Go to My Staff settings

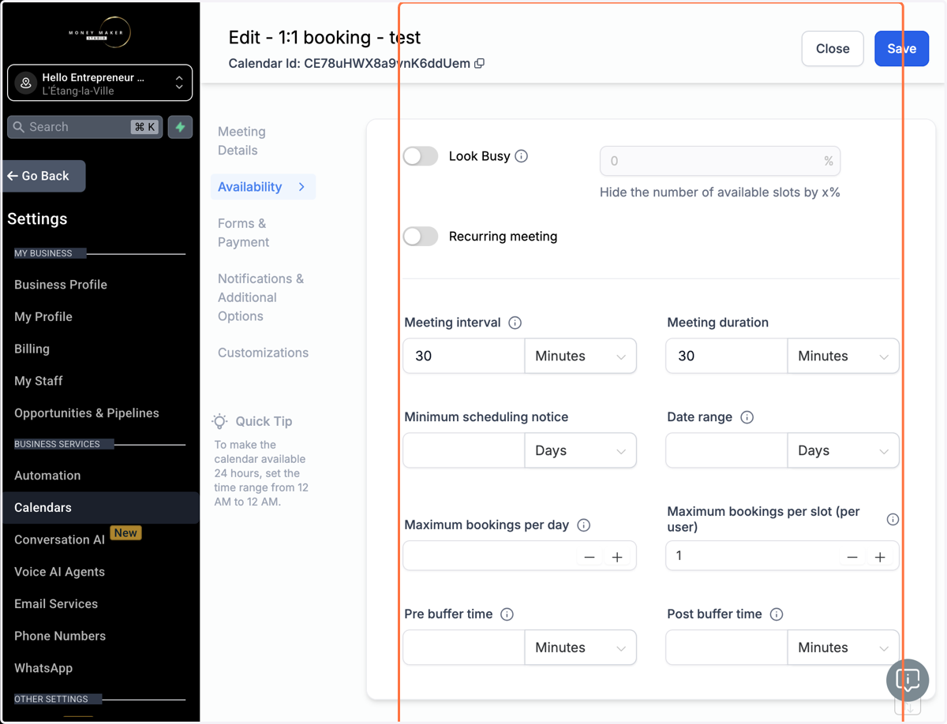click(38, 381)
